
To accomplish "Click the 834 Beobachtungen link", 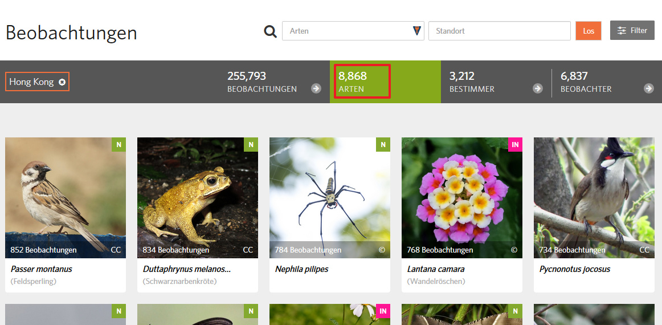I will pyautogui.click(x=175, y=250).
